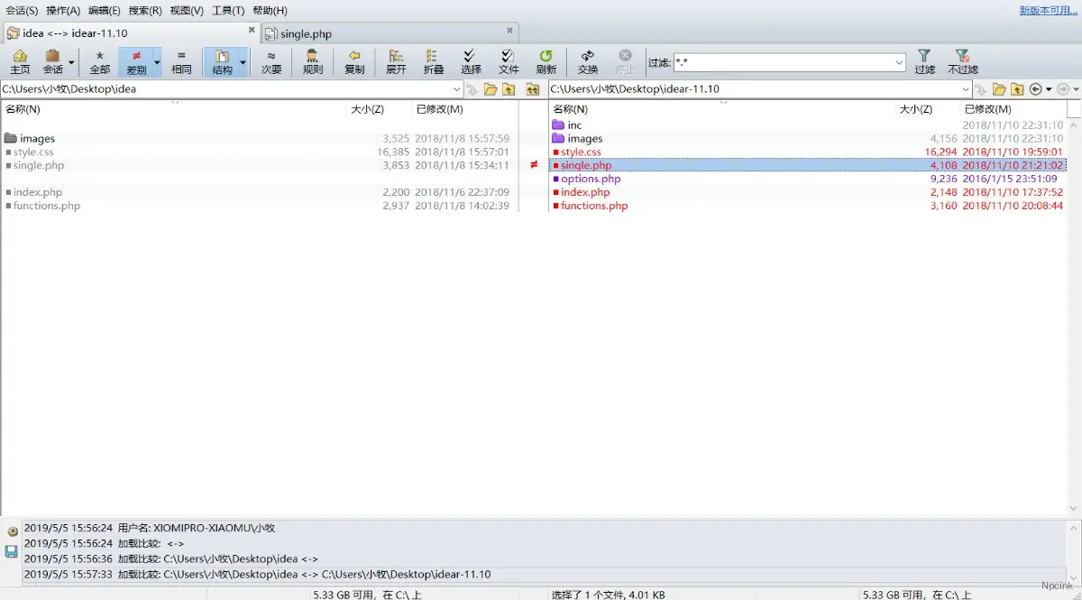1082x600 pixels.
Task: Open the left folder path history dropdown
Action: (x=456, y=89)
